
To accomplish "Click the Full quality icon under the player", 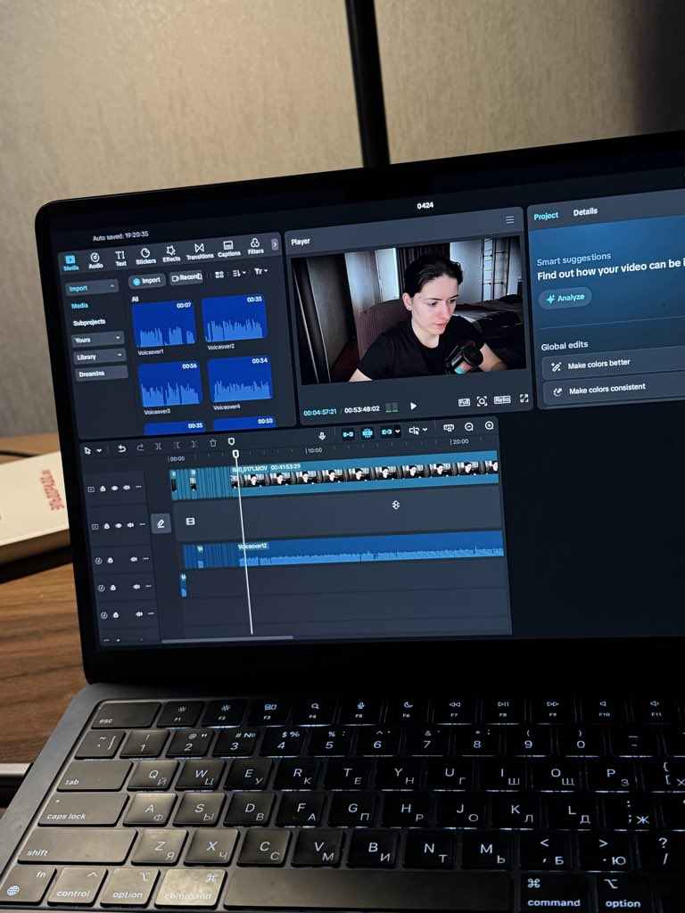I will point(464,402).
